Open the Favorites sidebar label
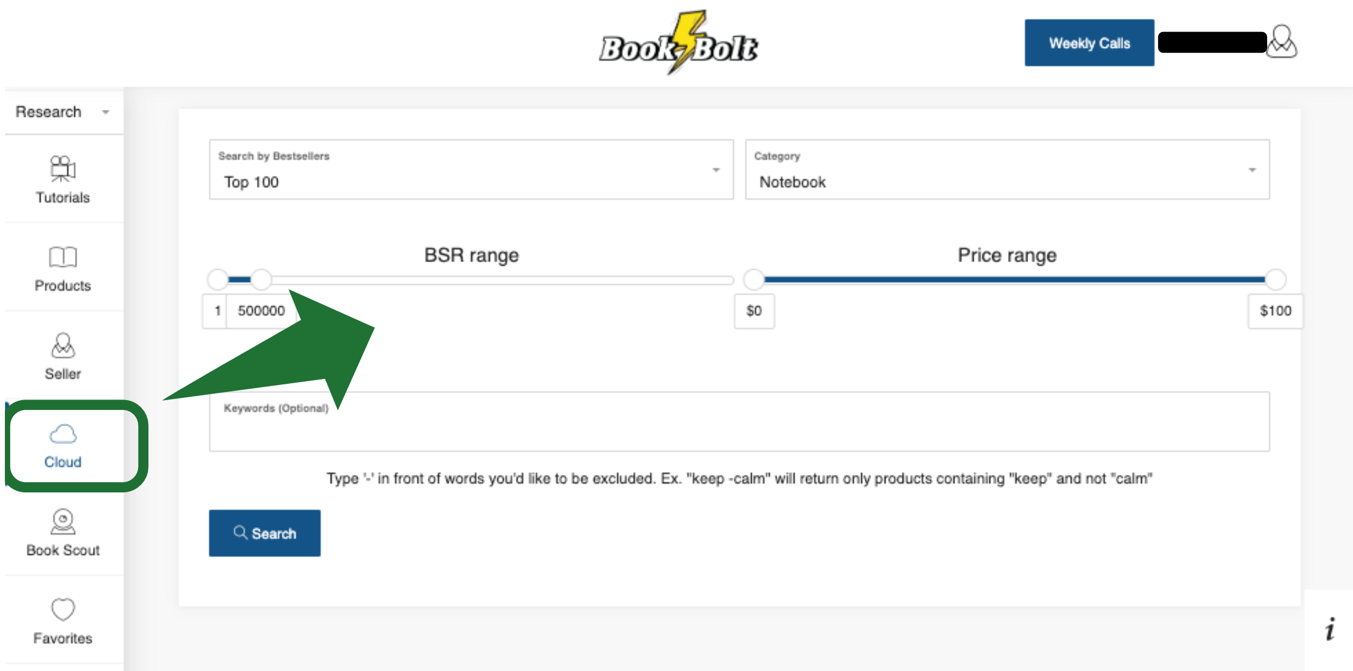This screenshot has height=671, width=1353. click(x=63, y=639)
